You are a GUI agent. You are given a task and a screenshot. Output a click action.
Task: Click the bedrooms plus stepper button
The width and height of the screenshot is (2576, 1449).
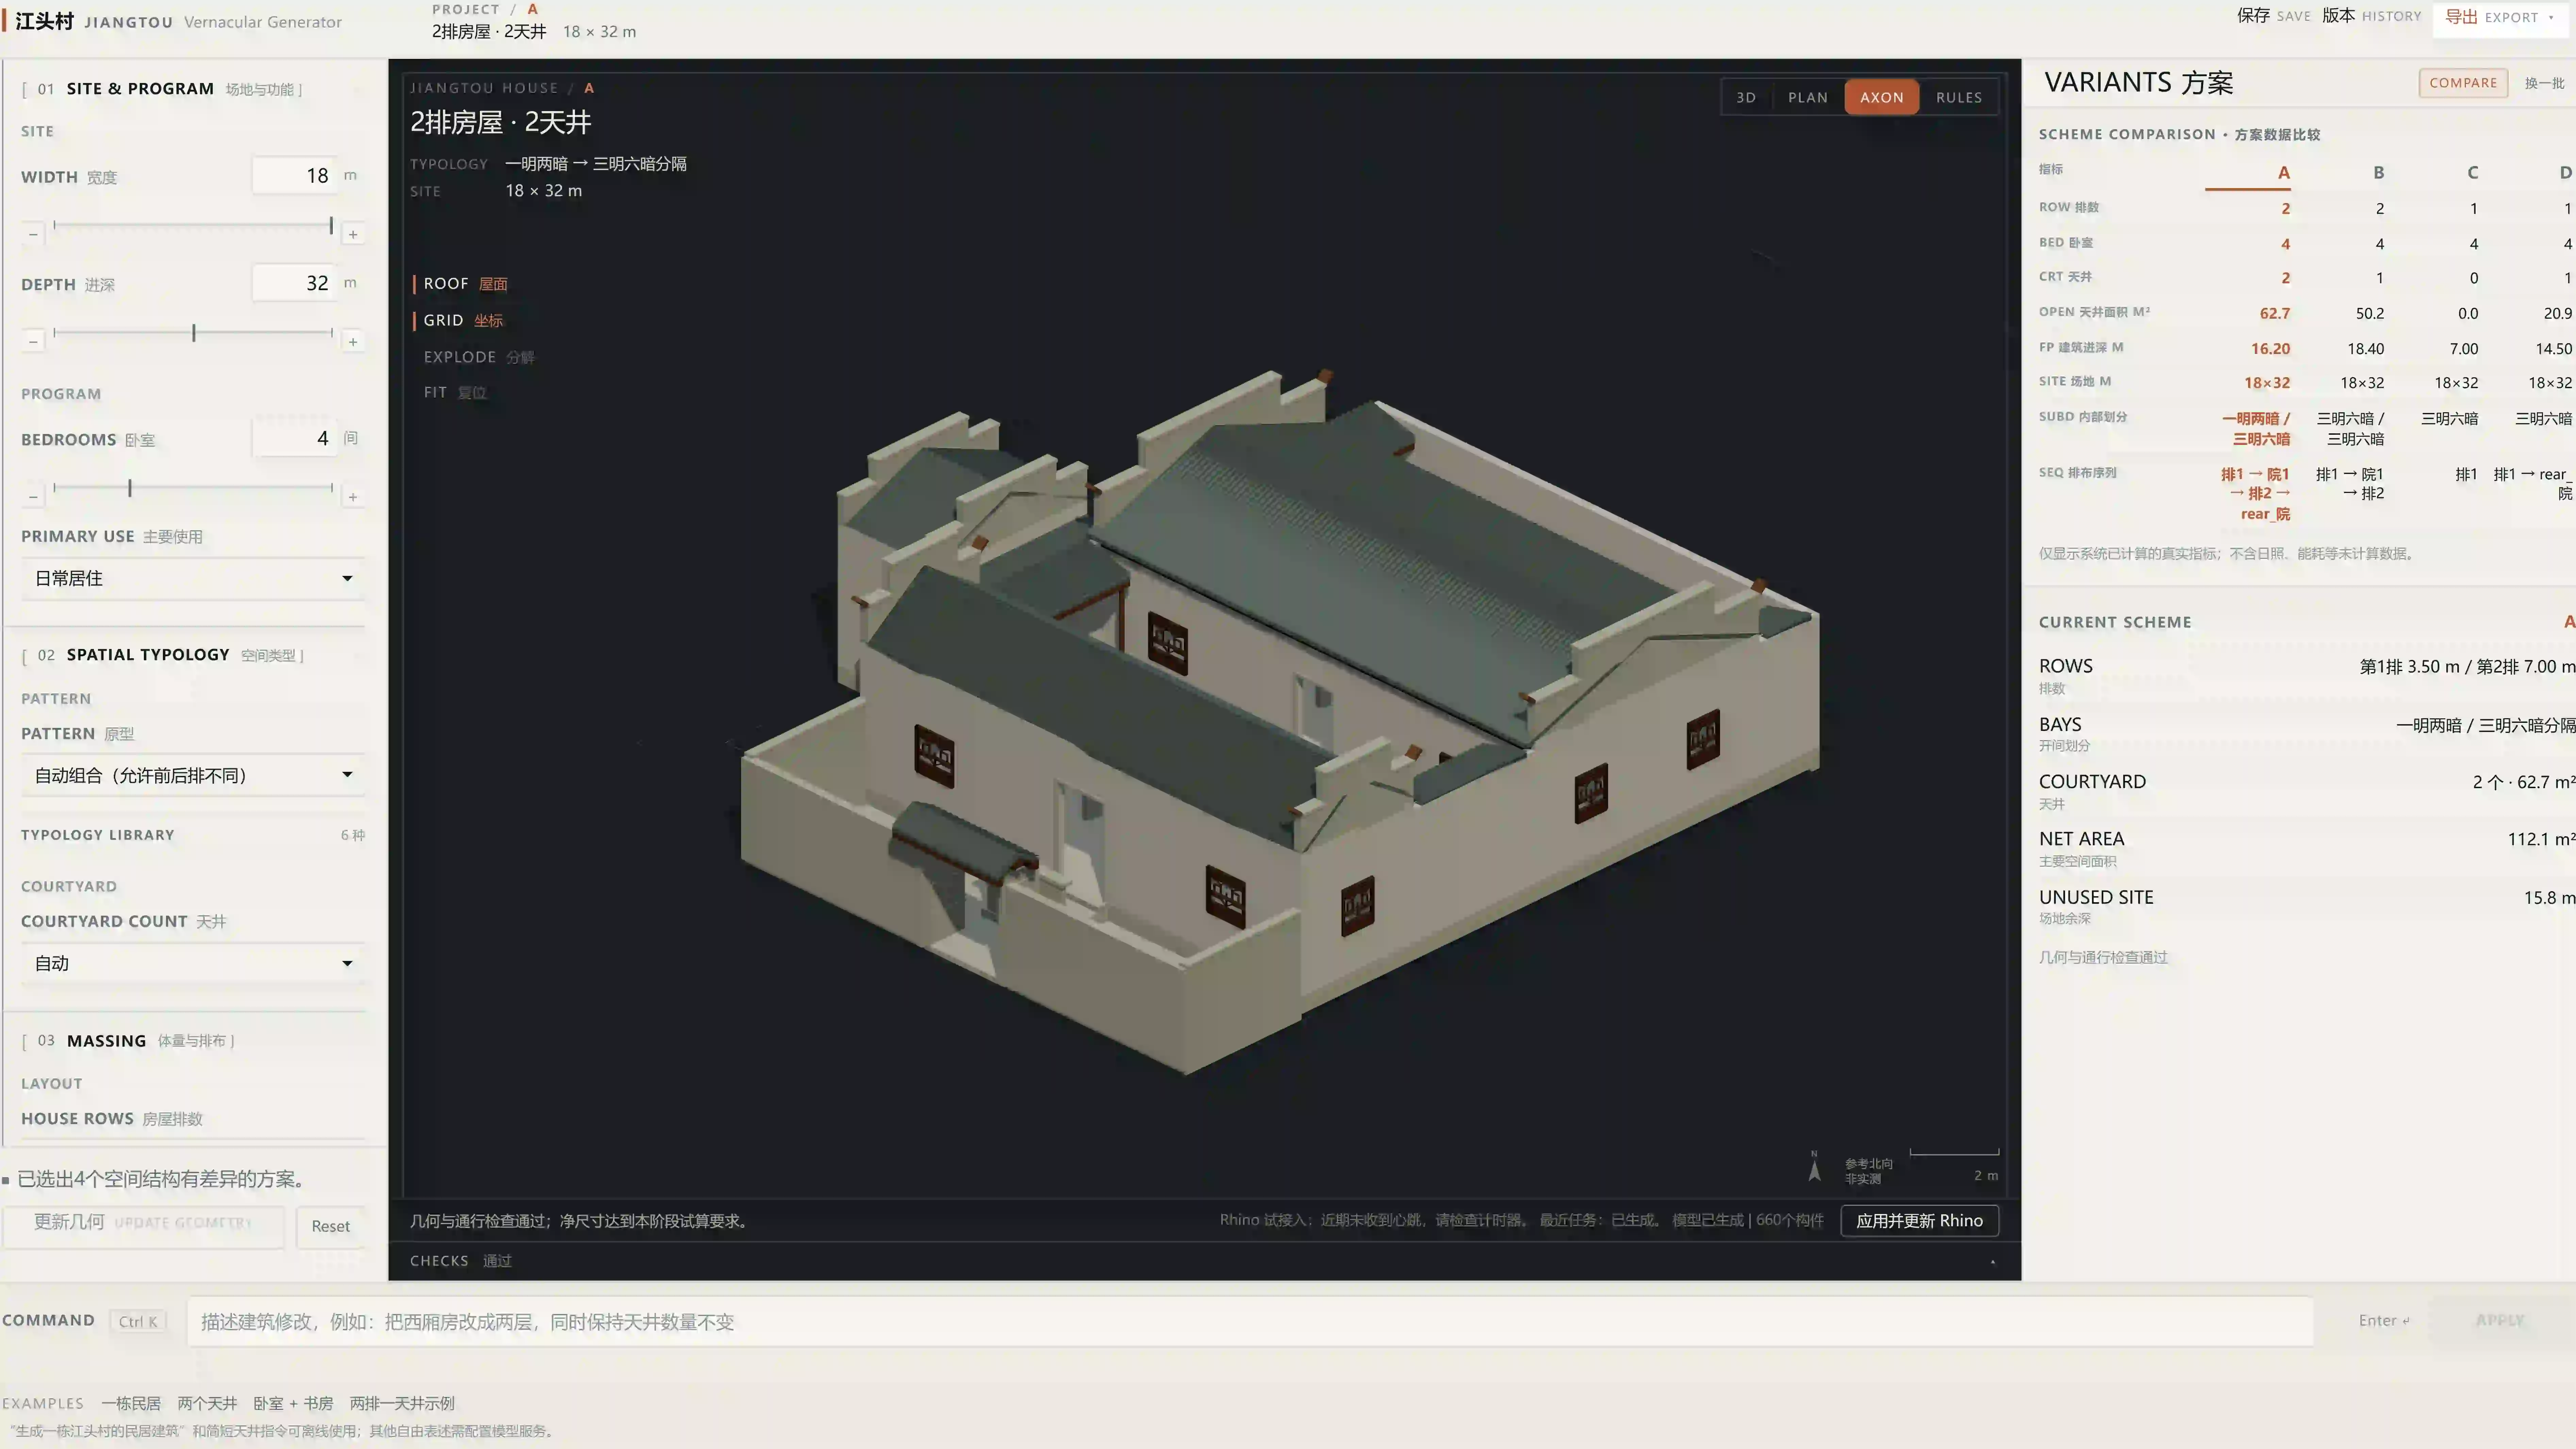[353, 497]
